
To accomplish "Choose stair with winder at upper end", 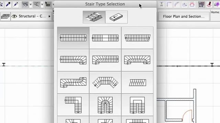I will pyautogui.click(x=73, y=60).
